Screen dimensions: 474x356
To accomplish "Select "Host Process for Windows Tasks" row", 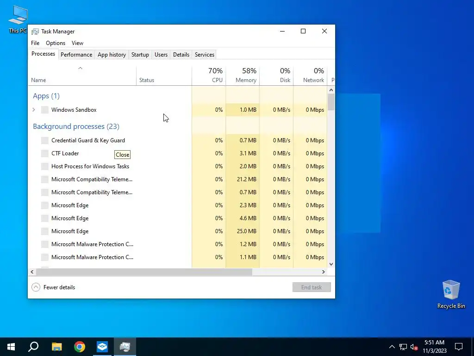I will click(x=178, y=166).
